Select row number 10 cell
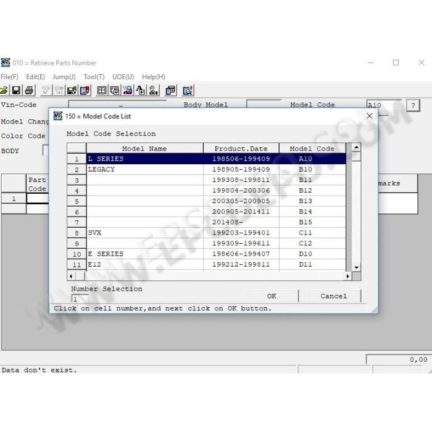Screen dimensions: 432x432 point(77,254)
